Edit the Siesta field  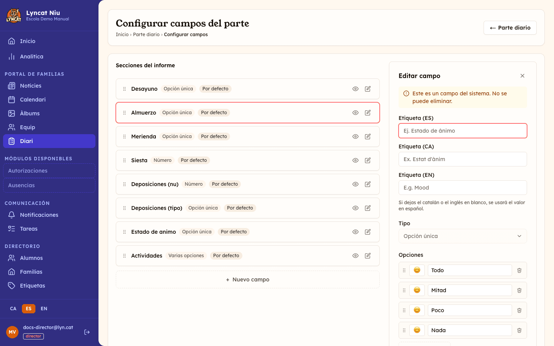pos(368,160)
